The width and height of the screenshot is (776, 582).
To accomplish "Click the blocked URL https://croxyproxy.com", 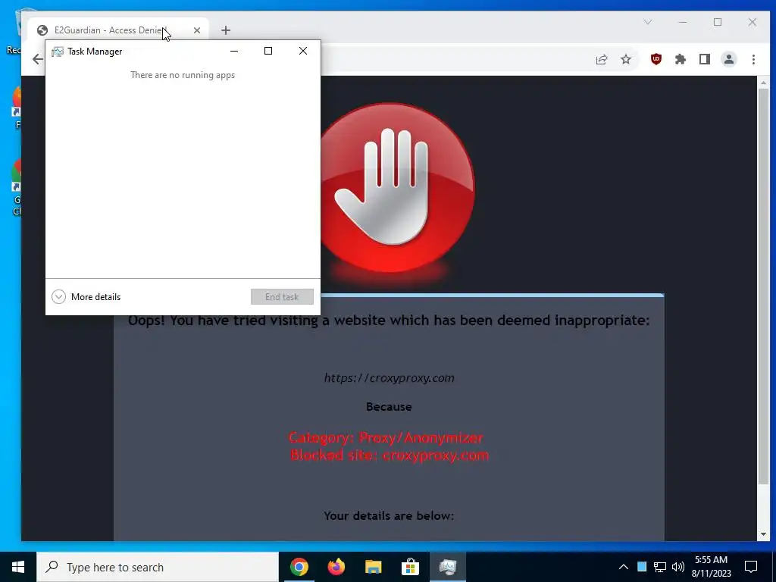I will point(389,378).
